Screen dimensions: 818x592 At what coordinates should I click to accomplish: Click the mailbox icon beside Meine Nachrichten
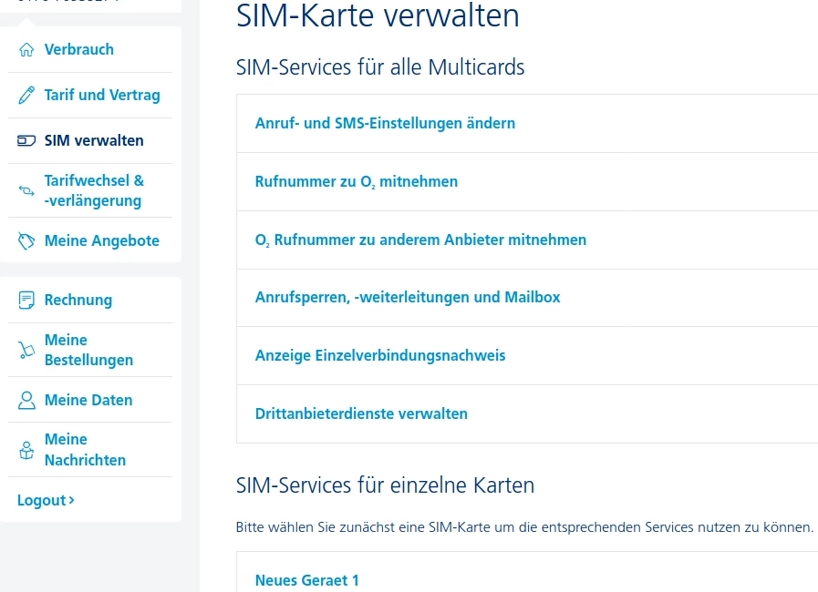coord(26,450)
